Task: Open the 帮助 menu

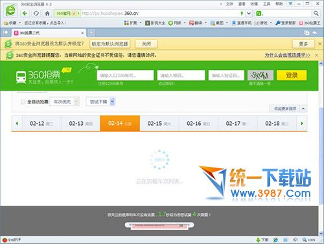Action: click(x=279, y=4)
